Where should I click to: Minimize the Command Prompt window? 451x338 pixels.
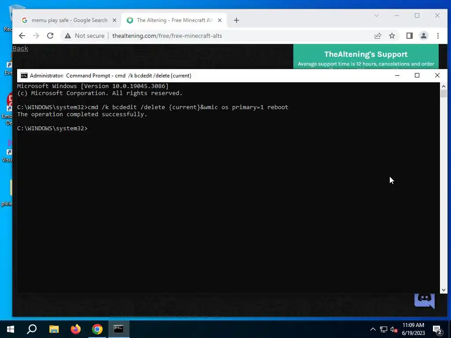point(397,75)
